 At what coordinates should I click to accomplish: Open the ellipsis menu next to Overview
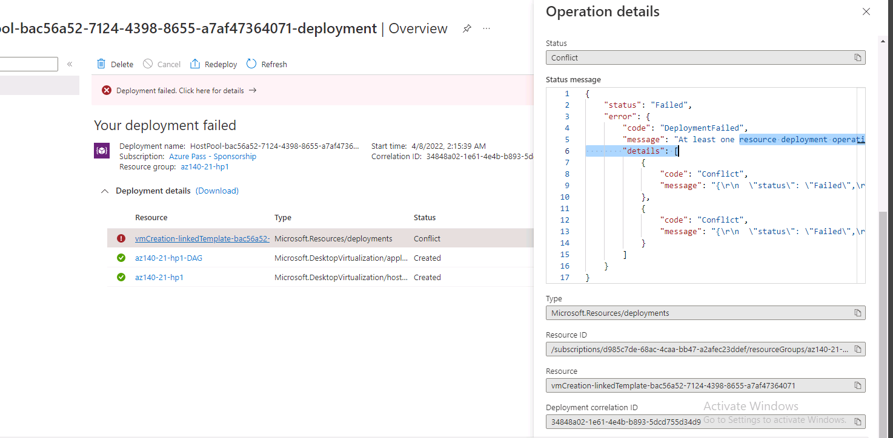point(486,28)
